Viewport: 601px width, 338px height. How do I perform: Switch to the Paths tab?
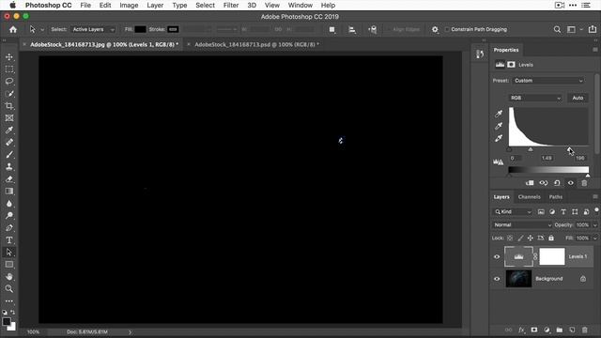pyautogui.click(x=555, y=197)
